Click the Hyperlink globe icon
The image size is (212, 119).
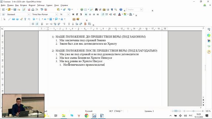82,10
